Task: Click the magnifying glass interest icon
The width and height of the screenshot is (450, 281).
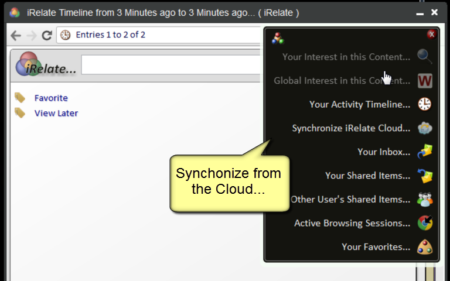Action: pos(425,56)
